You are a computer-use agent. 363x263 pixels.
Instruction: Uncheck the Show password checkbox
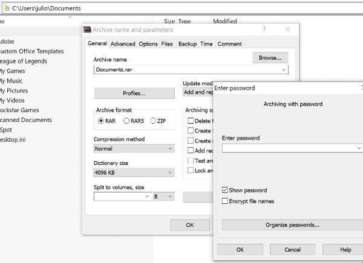pyautogui.click(x=226, y=190)
